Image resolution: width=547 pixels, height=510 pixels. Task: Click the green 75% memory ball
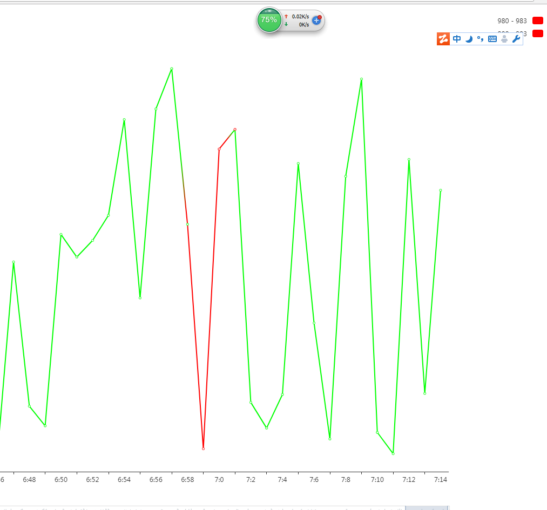269,21
